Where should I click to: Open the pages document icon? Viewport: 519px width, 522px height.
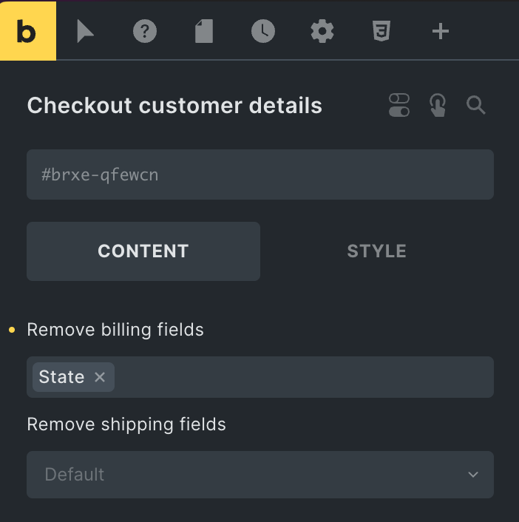click(203, 31)
